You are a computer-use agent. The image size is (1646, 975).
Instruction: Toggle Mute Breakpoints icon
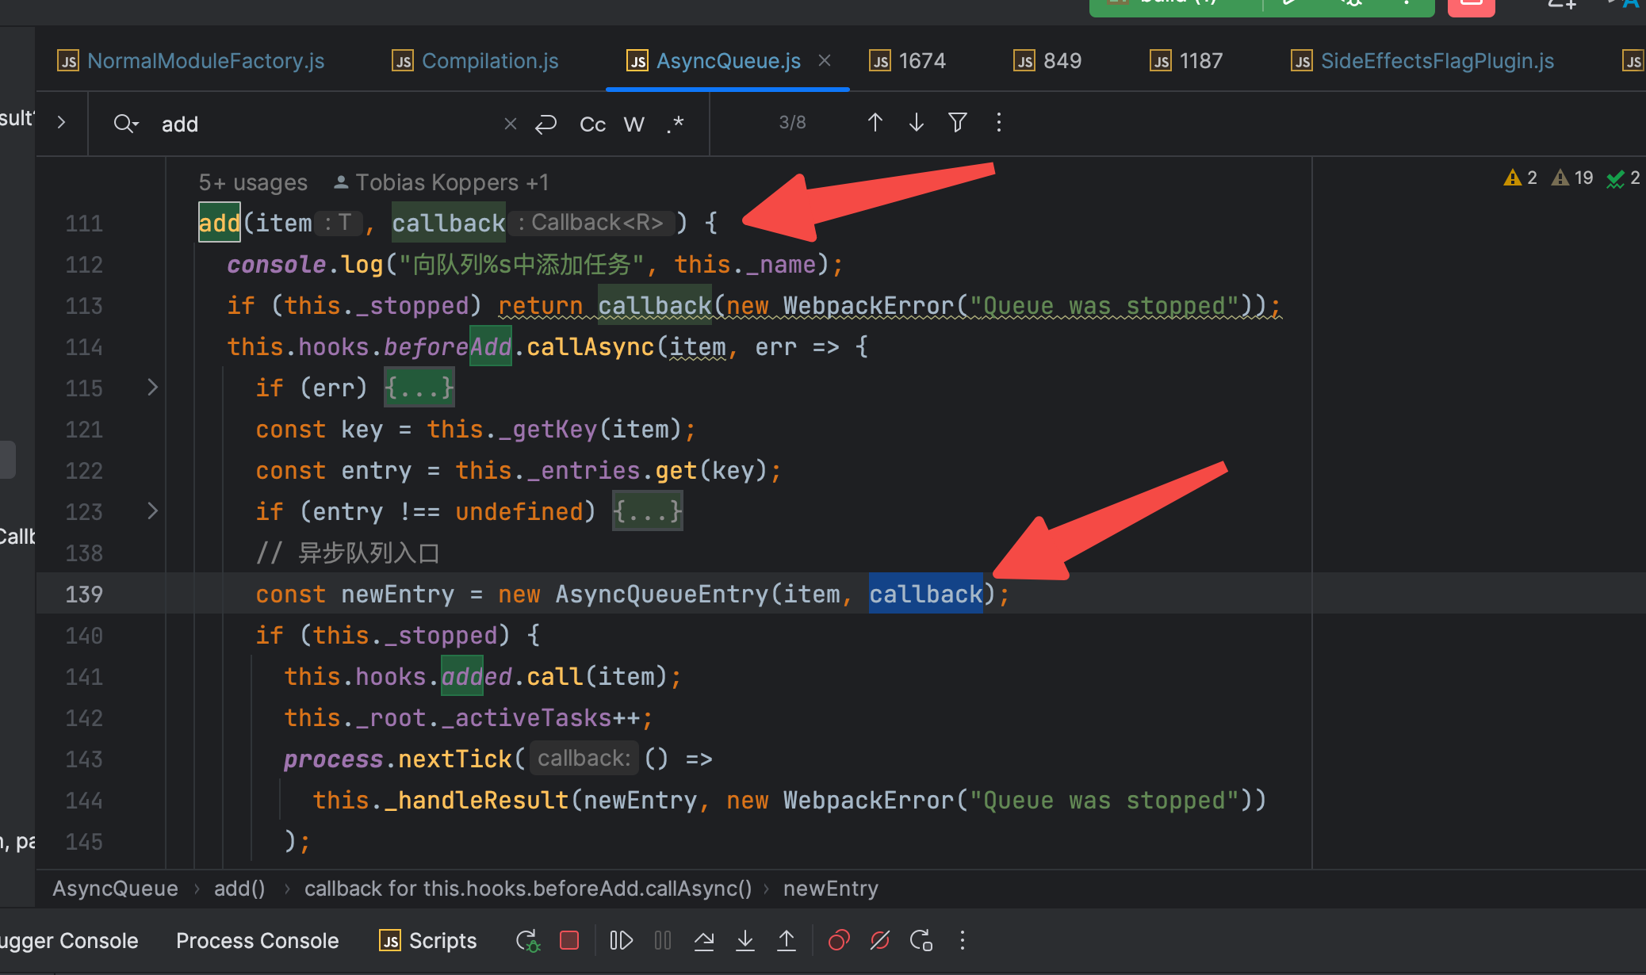(x=880, y=941)
